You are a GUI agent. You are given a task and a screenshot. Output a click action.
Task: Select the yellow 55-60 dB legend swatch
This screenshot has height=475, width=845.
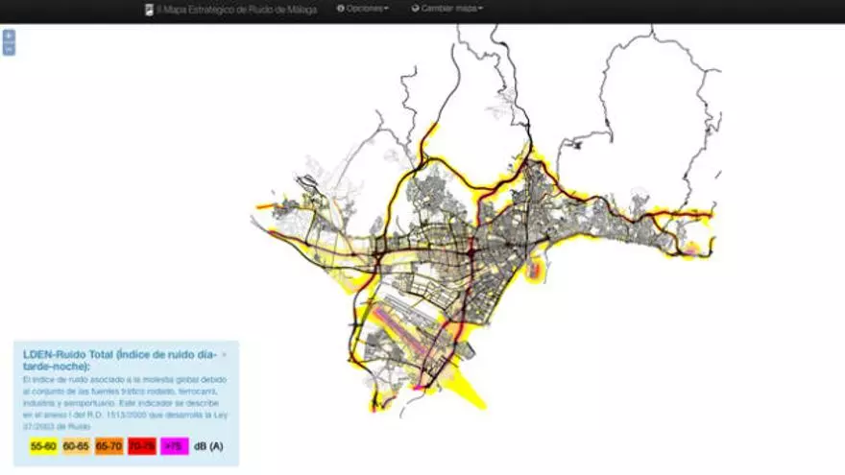point(43,446)
